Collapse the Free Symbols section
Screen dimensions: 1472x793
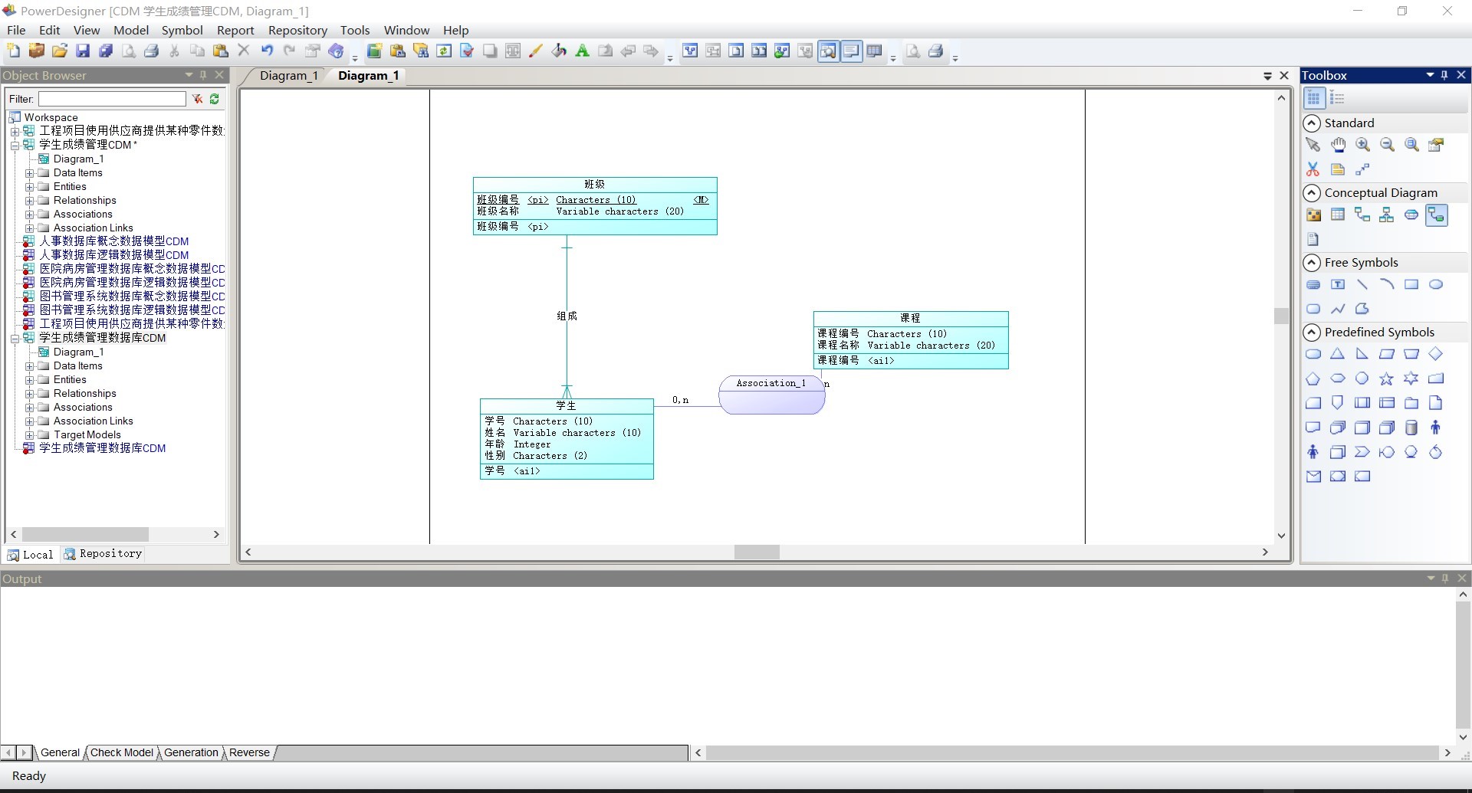coord(1313,262)
